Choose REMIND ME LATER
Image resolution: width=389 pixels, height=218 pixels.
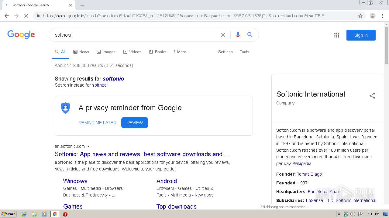(98, 123)
